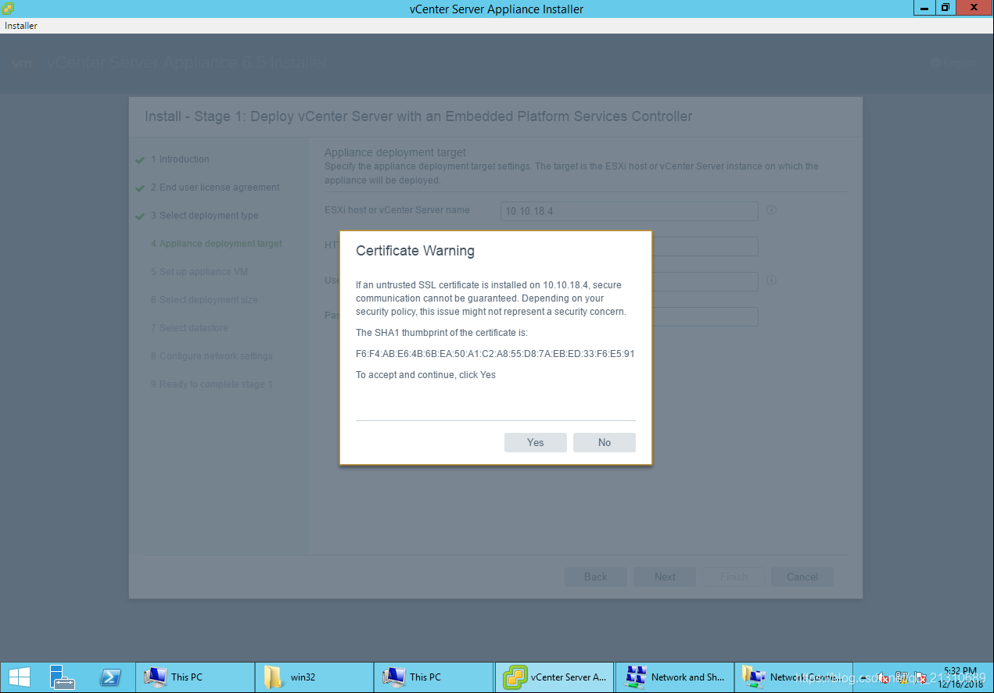Select step 2 End user license agreement
Screen dimensions: 994x693
coord(215,188)
